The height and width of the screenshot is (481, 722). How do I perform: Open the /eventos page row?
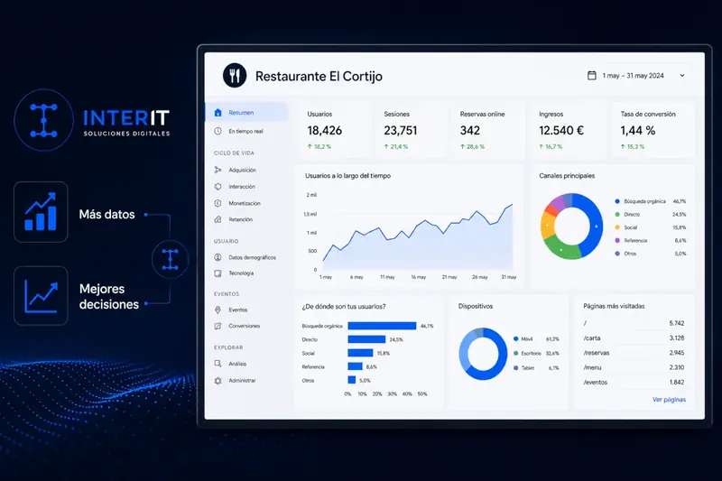click(x=634, y=382)
